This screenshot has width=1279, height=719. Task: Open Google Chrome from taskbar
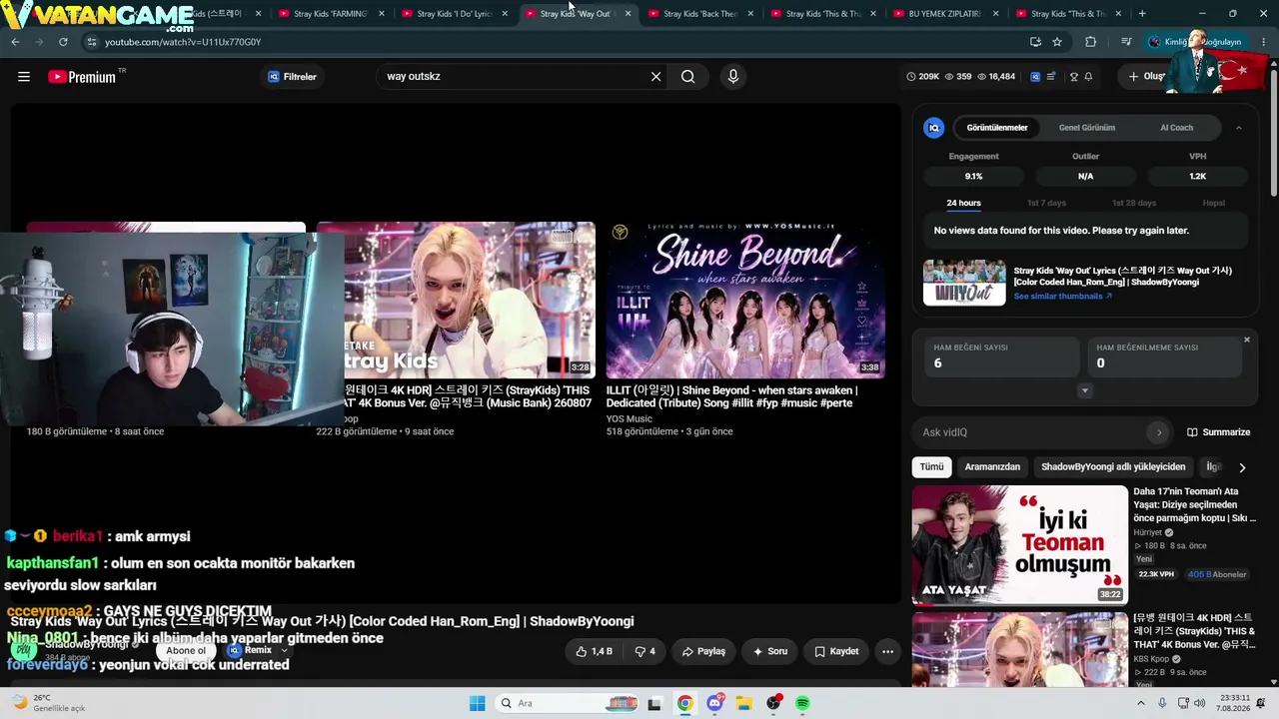point(684,703)
